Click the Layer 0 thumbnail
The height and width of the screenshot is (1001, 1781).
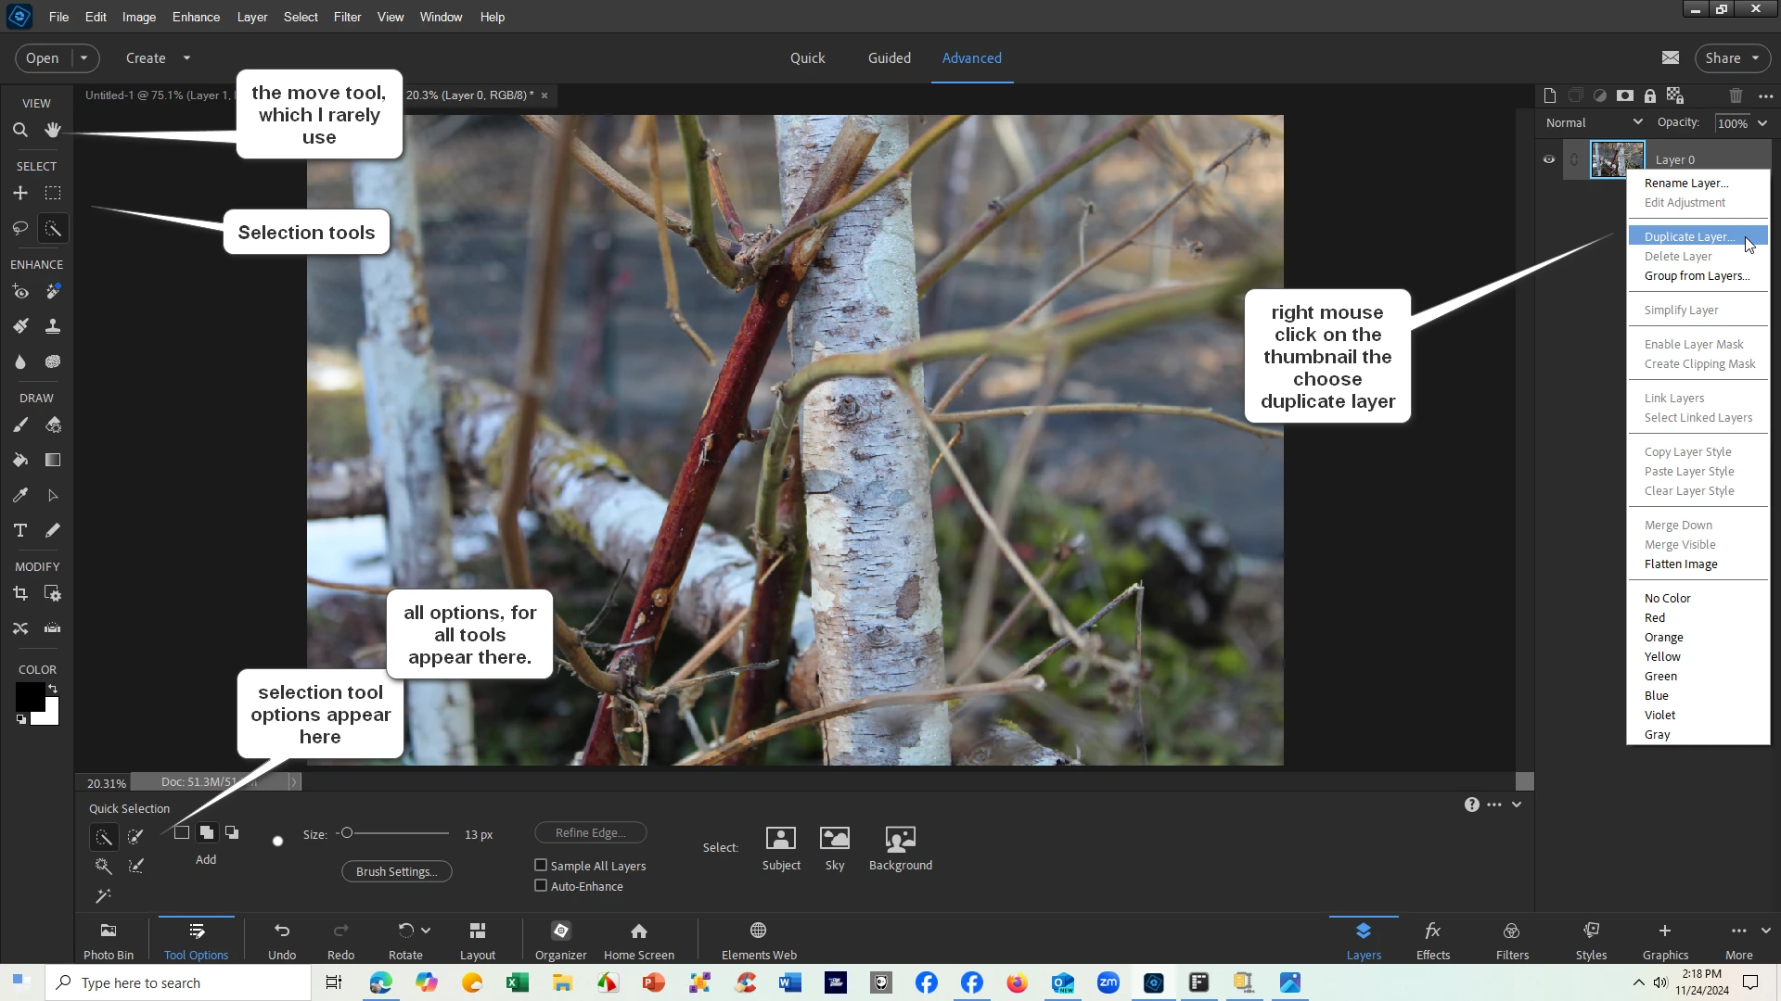[x=1617, y=159]
